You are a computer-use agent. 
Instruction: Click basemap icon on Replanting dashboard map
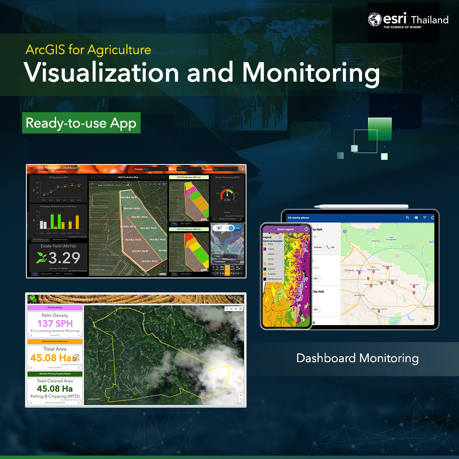coord(241,309)
